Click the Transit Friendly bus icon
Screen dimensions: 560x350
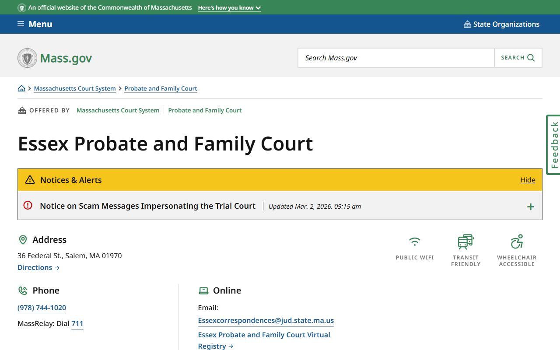tap(465, 241)
